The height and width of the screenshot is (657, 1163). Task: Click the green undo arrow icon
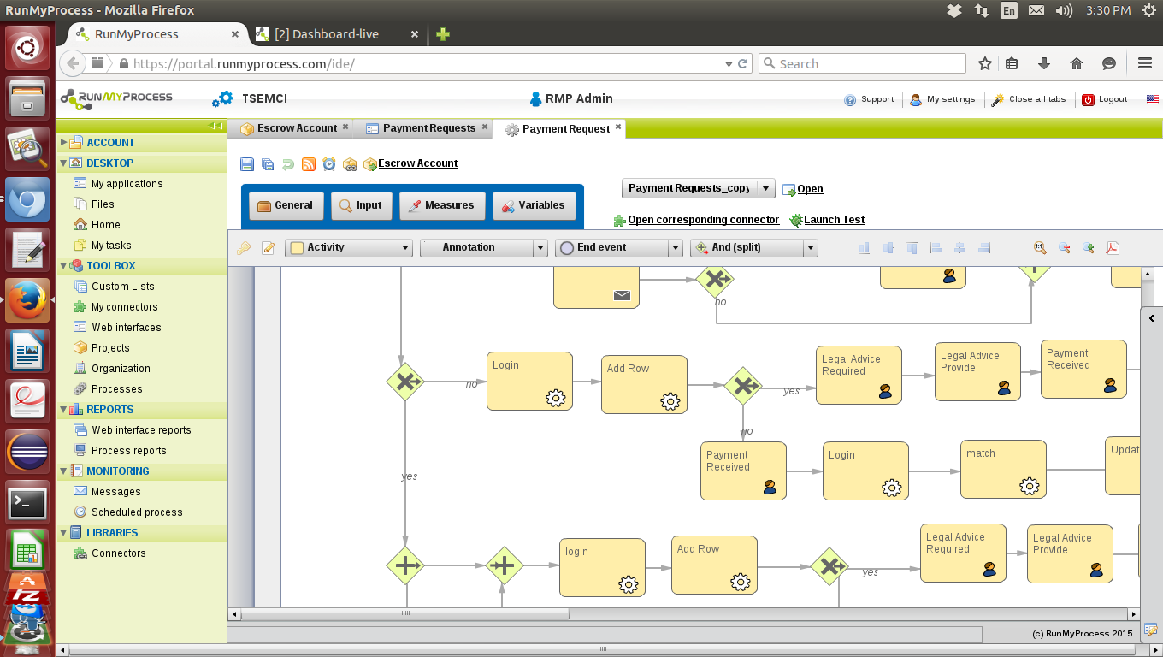coord(288,164)
